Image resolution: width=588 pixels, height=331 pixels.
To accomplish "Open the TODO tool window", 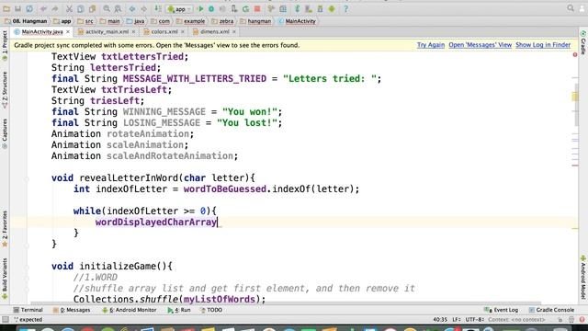I will pos(211,310).
